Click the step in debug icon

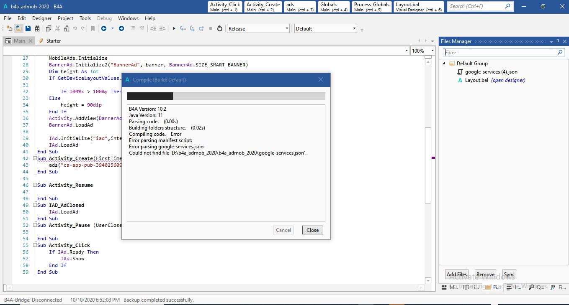click(x=183, y=28)
